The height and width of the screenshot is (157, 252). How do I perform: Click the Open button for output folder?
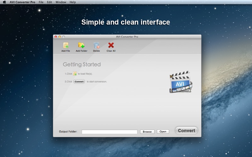coord(163,132)
